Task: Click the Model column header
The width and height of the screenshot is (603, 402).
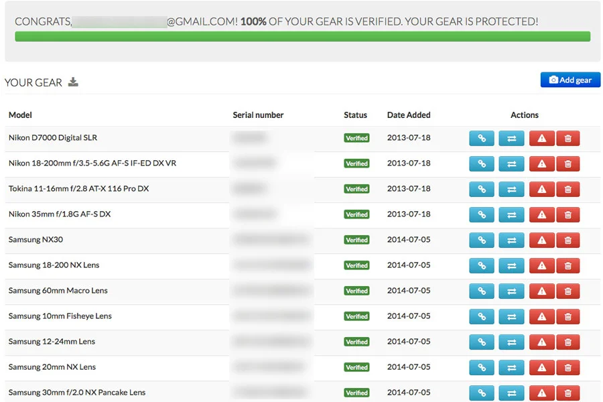Action: 20,115
